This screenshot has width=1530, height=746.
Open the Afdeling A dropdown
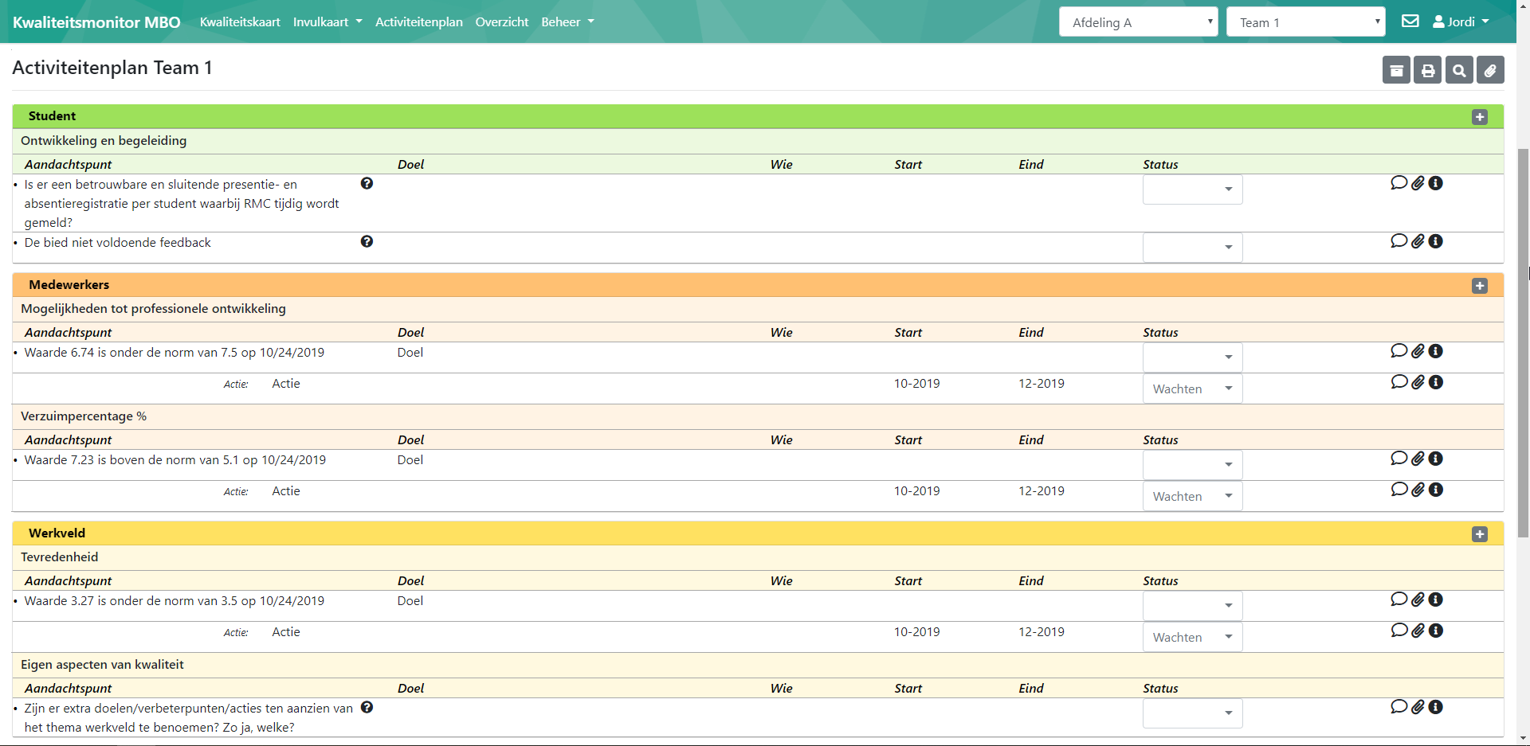(1138, 21)
